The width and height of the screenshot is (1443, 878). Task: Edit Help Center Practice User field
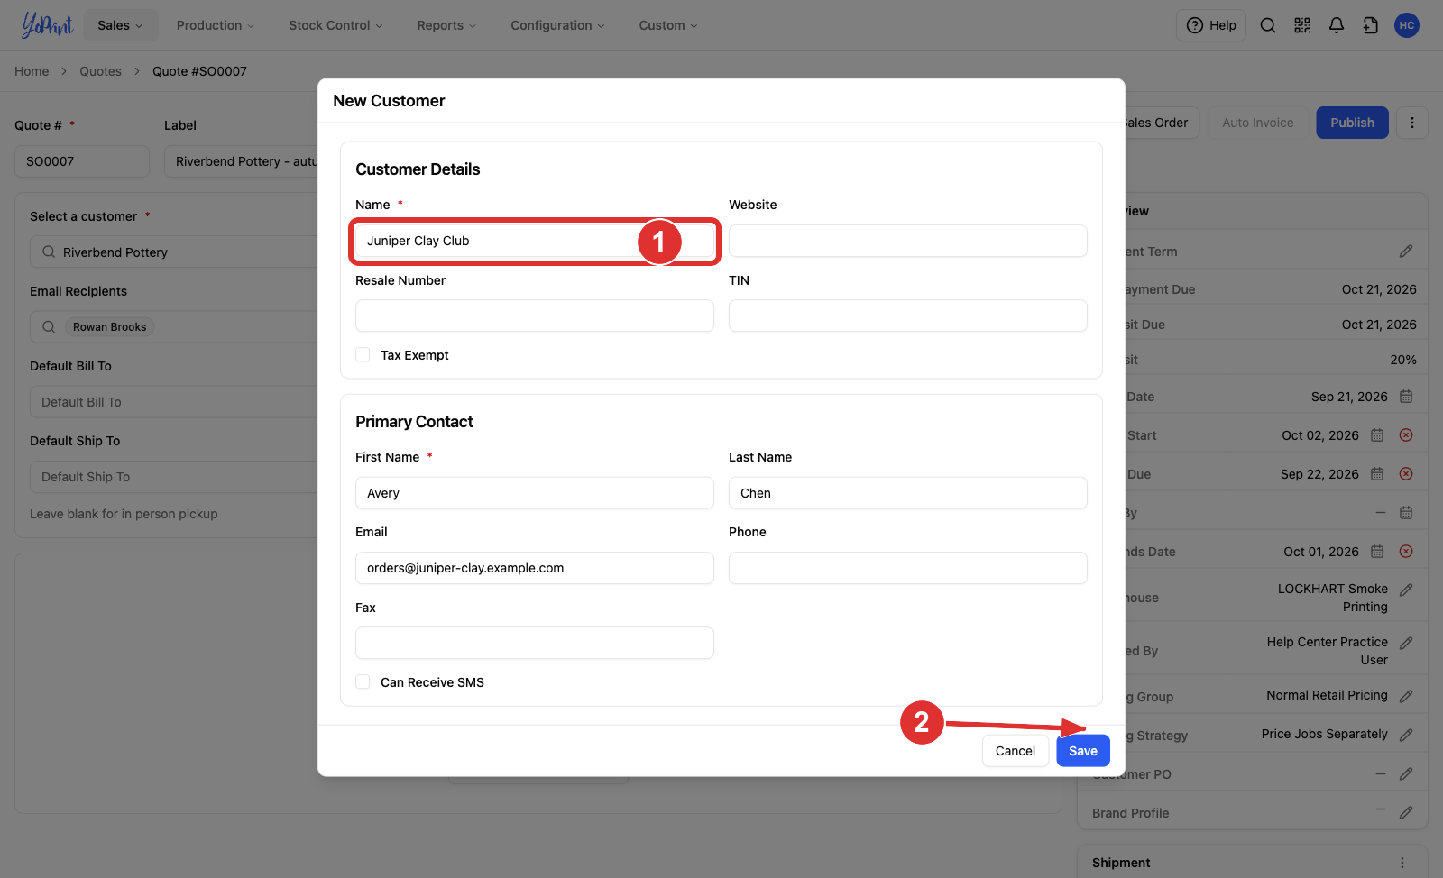[x=1405, y=643]
